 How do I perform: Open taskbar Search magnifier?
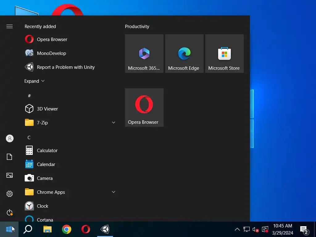pyautogui.click(x=28, y=229)
